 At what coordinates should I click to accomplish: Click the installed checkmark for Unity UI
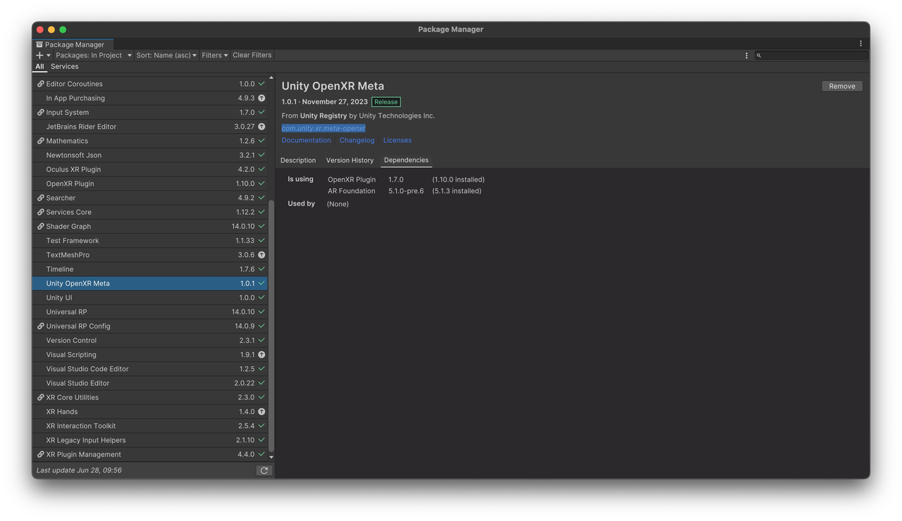pyautogui.click(x=261, y=298)
